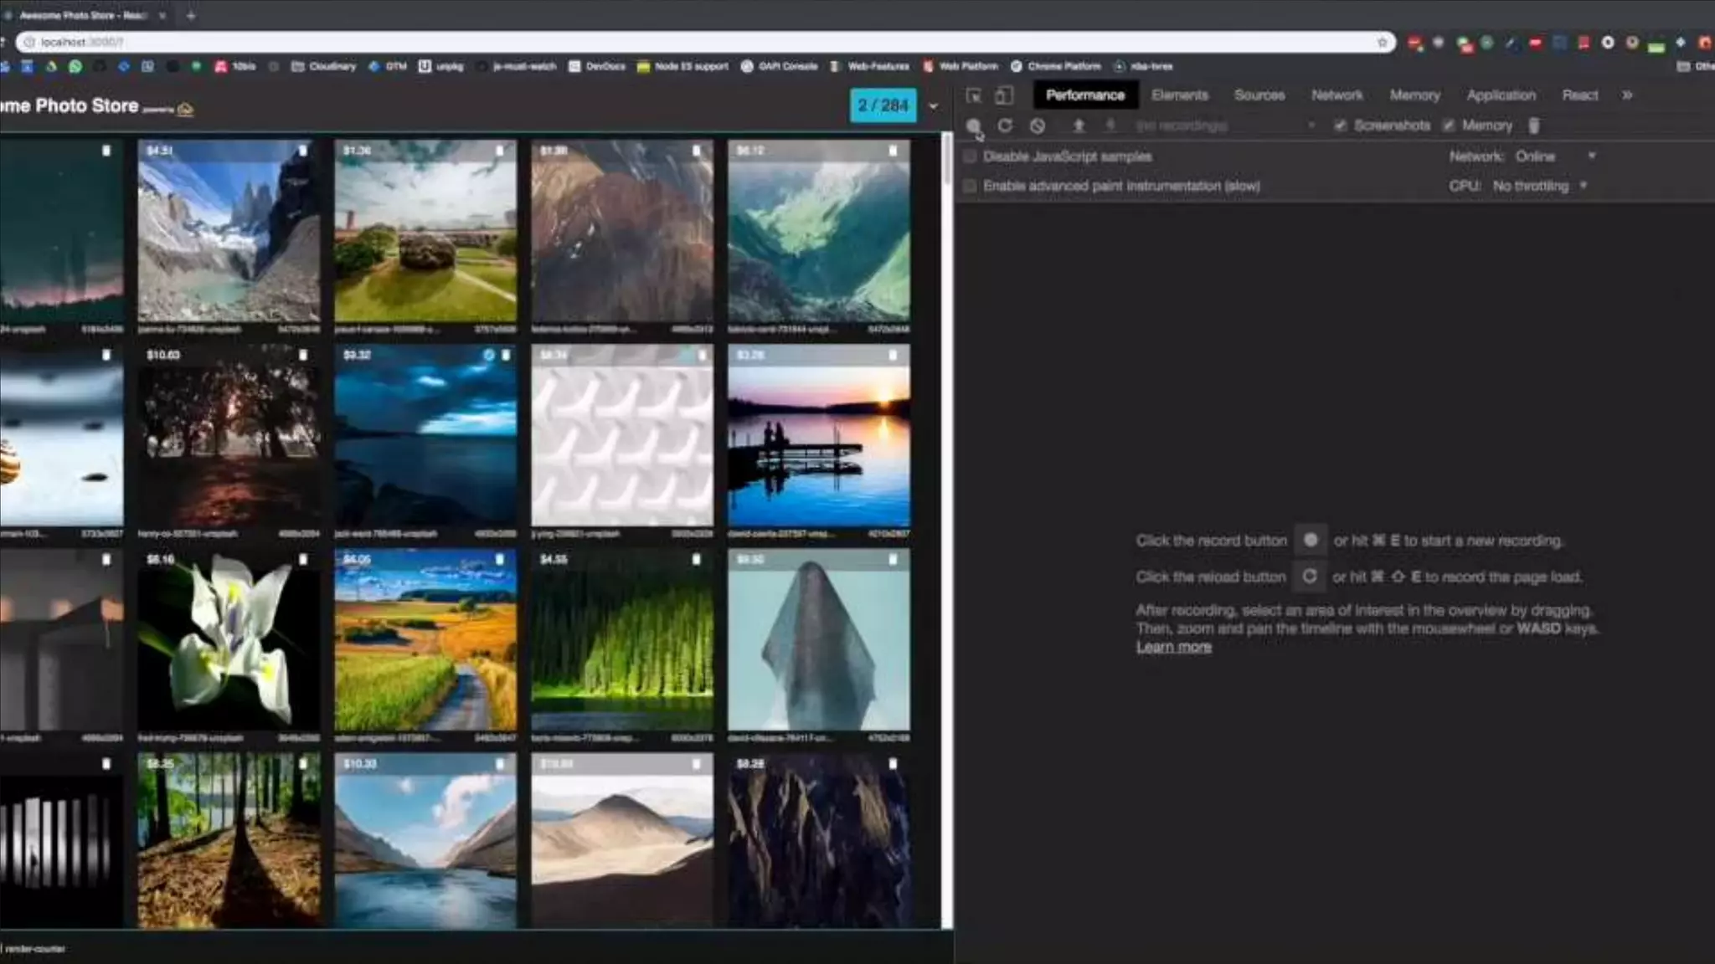Click the 2 / 284 counter button
The width and height of the screenshot is (1715, 964).
(x=883, y=105)
